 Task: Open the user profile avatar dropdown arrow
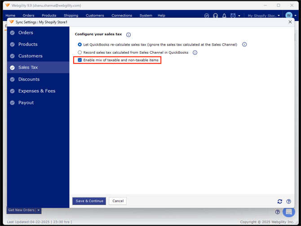coord(295,16)
